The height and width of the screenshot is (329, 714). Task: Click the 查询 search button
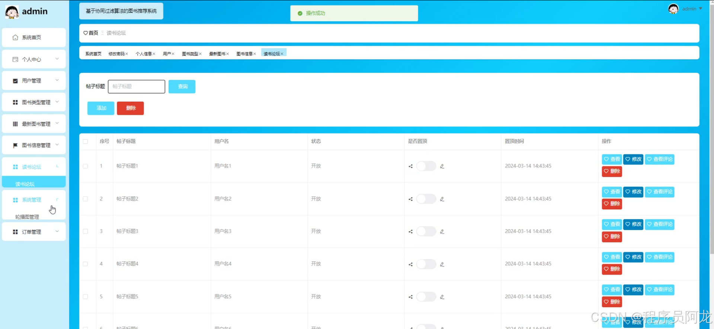[182, 87]
